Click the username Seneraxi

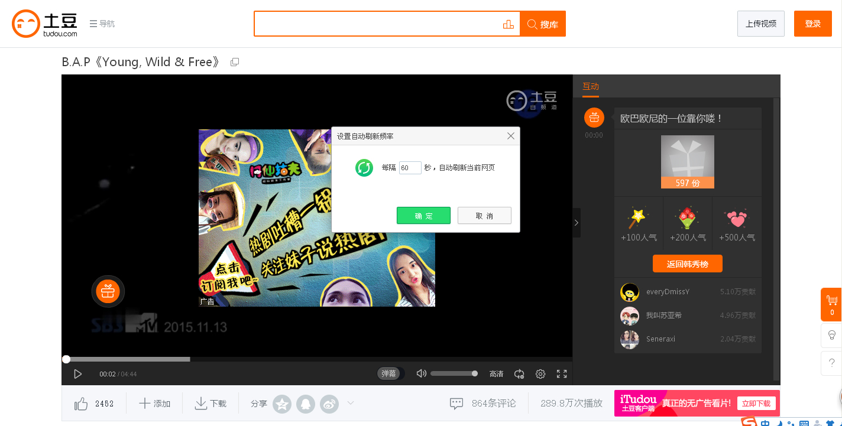[x=660, y=339]
